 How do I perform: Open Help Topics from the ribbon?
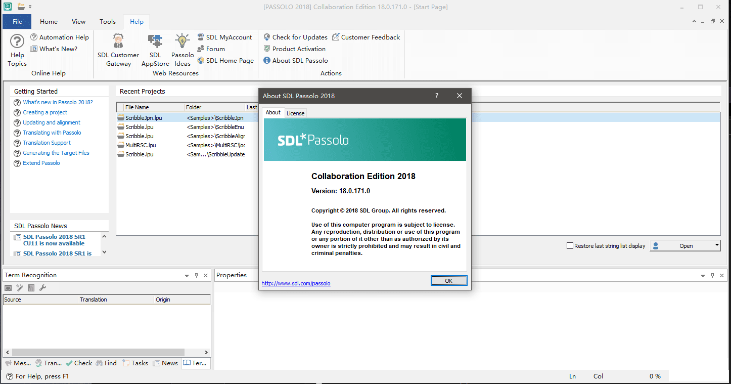tap(17, 50)
